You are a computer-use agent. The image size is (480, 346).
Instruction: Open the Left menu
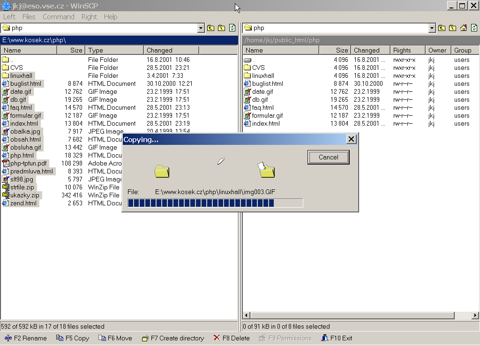point(9,17)
